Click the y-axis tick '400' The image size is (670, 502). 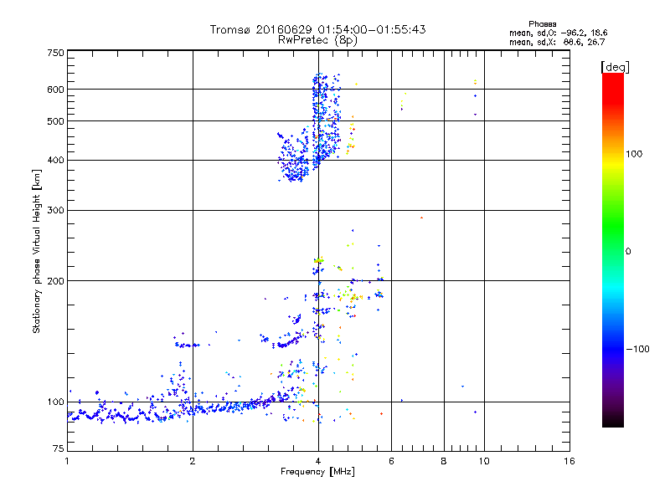(55, 161)
